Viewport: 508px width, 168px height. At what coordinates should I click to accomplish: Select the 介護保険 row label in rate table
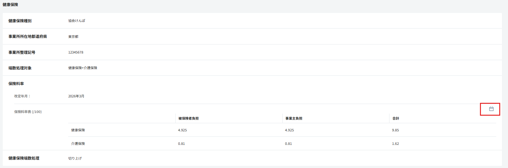78,144
